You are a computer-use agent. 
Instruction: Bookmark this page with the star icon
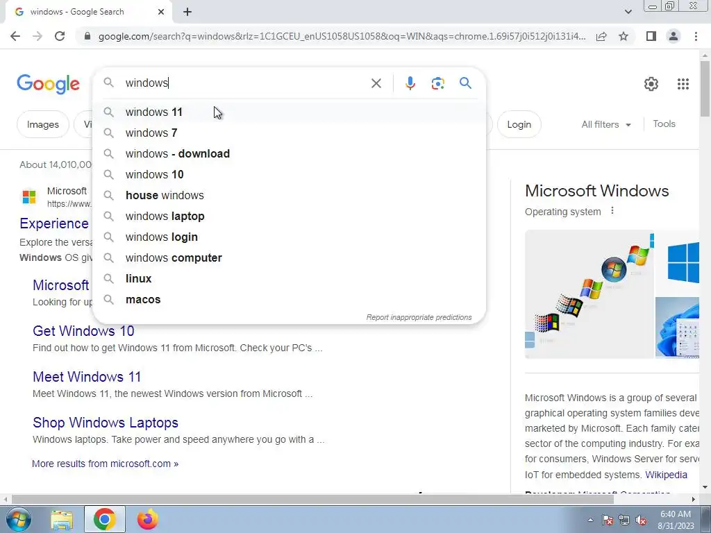tap(624, 36)
